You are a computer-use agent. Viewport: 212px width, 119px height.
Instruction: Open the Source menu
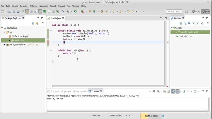[15, 6]
